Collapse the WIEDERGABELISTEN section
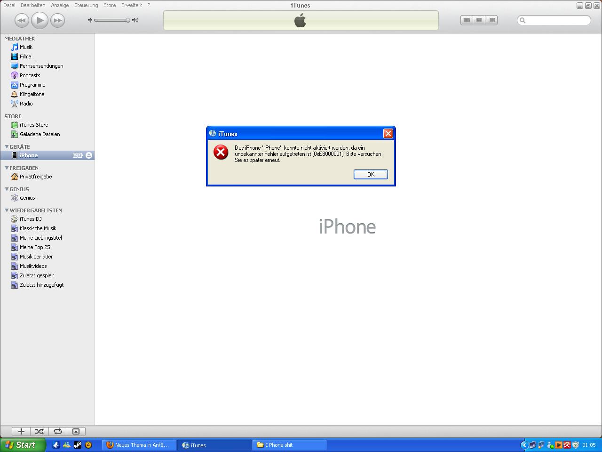The height and width of the screenshot is (452, 602). (7, 210)
